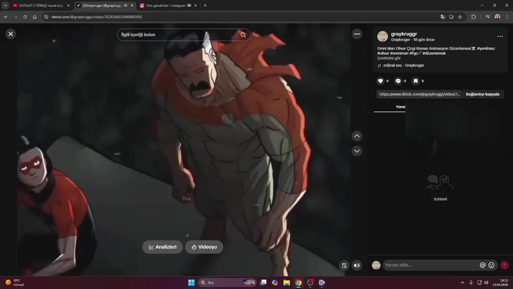Open media controls icon in Chrome toolbar
Image resolution: width=513 pixels, height=289 pixels.
pyautogui.click(x=488, y=17)
